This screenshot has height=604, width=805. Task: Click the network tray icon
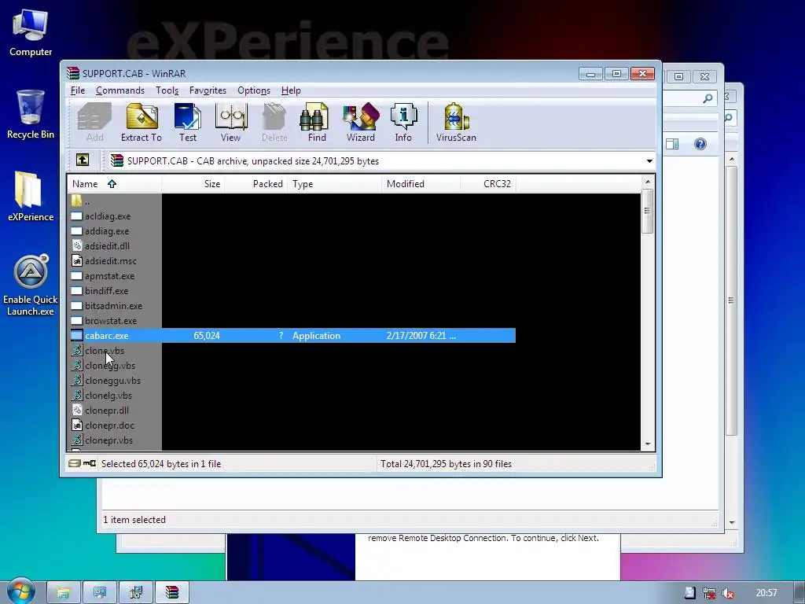[709, 593]
